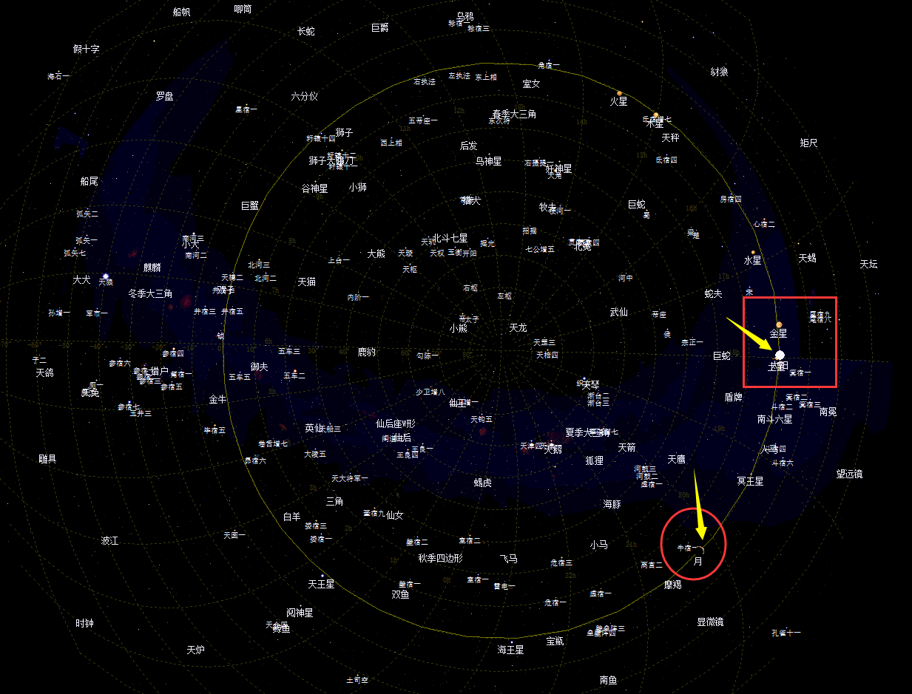Click the Uranus label 天王星
The image size is (912, 694).
(x=321, y=584)
